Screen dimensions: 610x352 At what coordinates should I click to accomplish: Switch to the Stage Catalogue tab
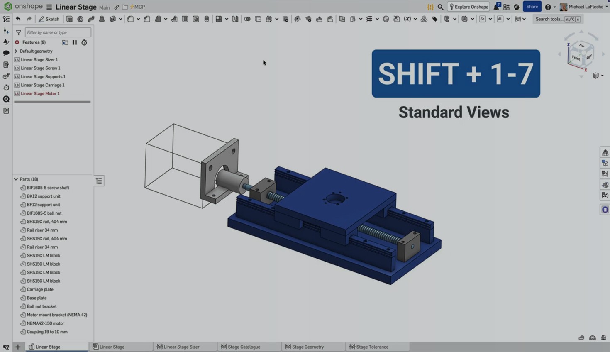point(244,347)
